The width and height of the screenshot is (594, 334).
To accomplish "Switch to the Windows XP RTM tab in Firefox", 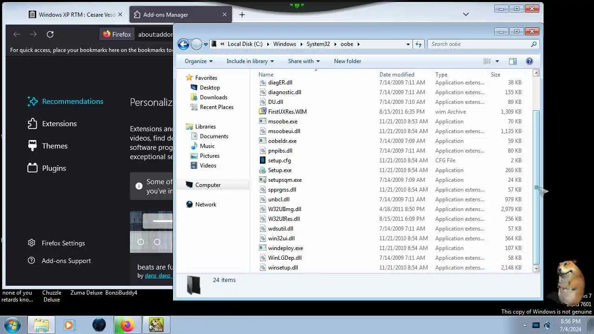I will coord(76,14).
